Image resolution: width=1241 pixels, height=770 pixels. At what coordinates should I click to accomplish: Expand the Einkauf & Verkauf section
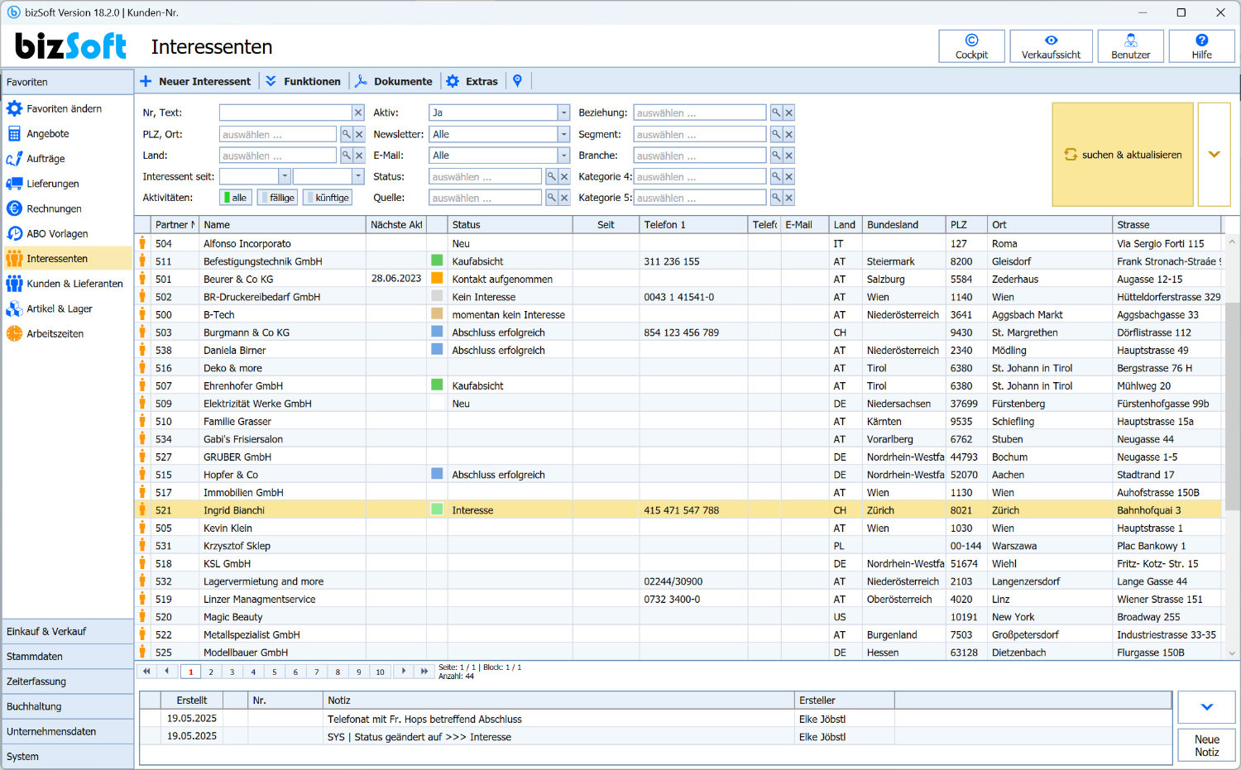pyautogui.click(x=68, y=631)
